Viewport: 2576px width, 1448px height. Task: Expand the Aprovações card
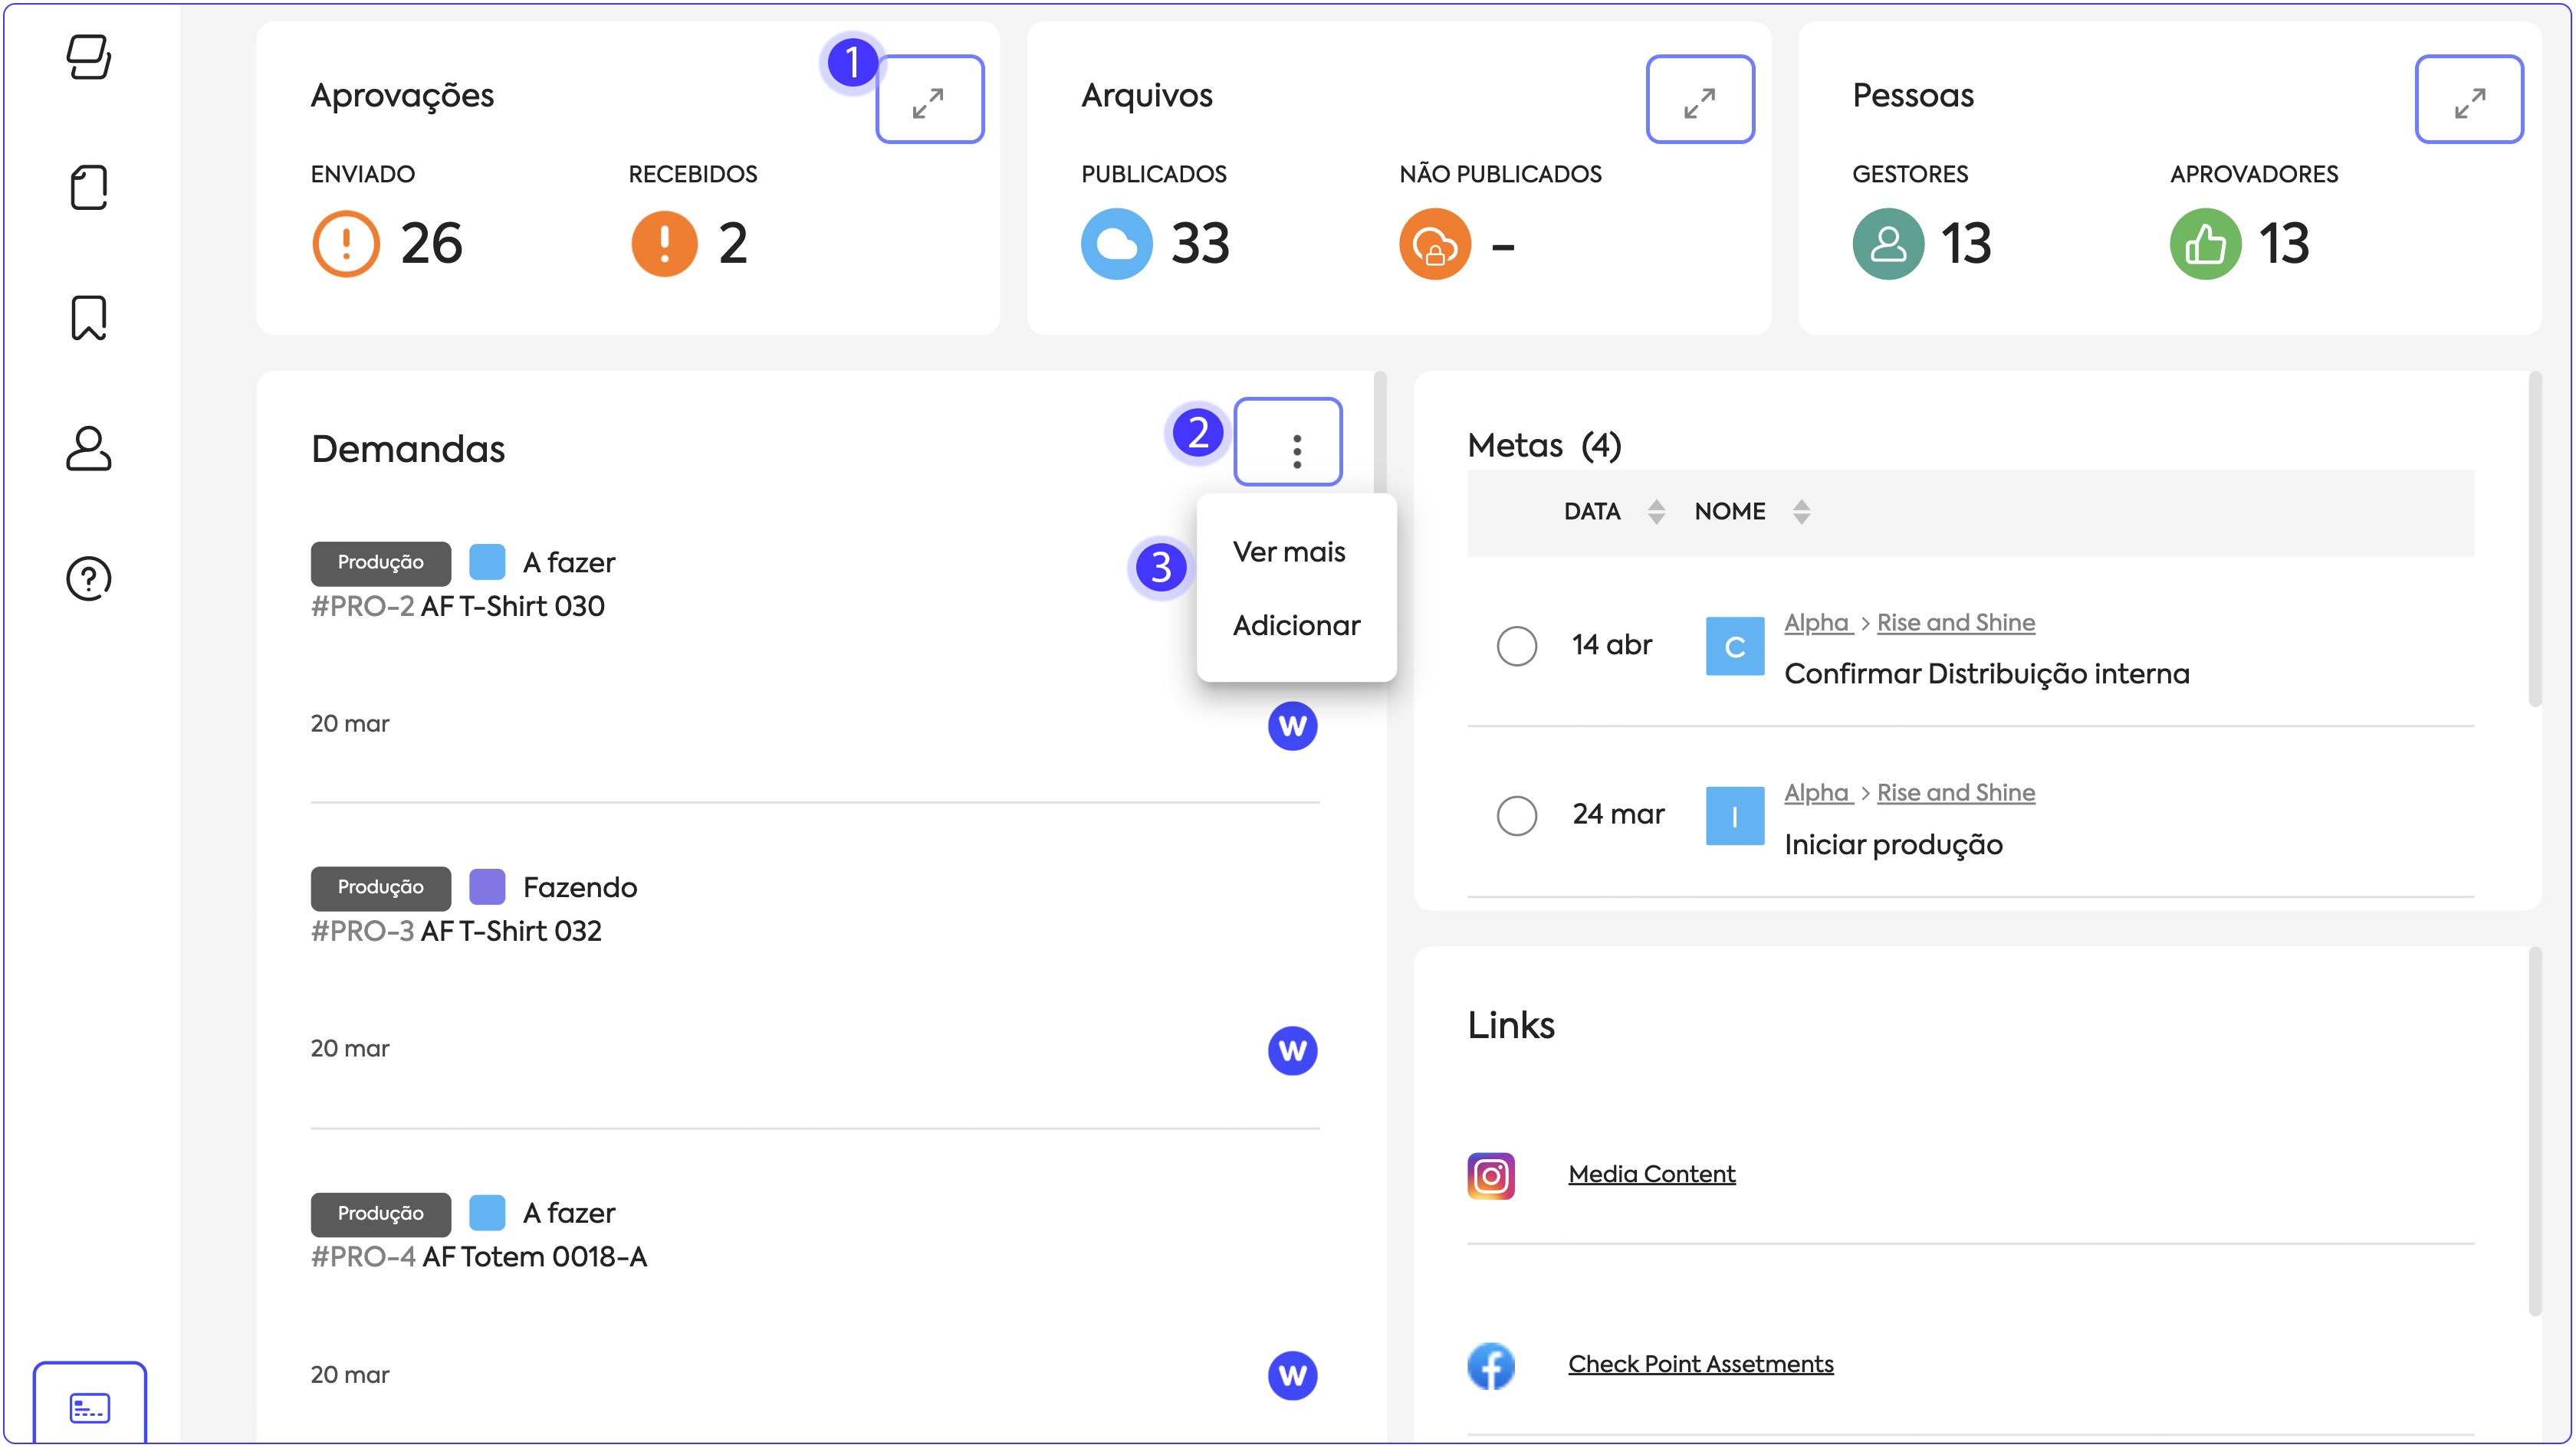(929, 100)
